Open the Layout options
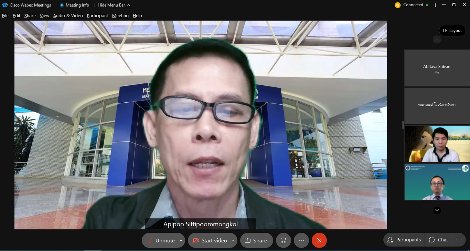Screen dimensions: 470x251 (452, 31)
